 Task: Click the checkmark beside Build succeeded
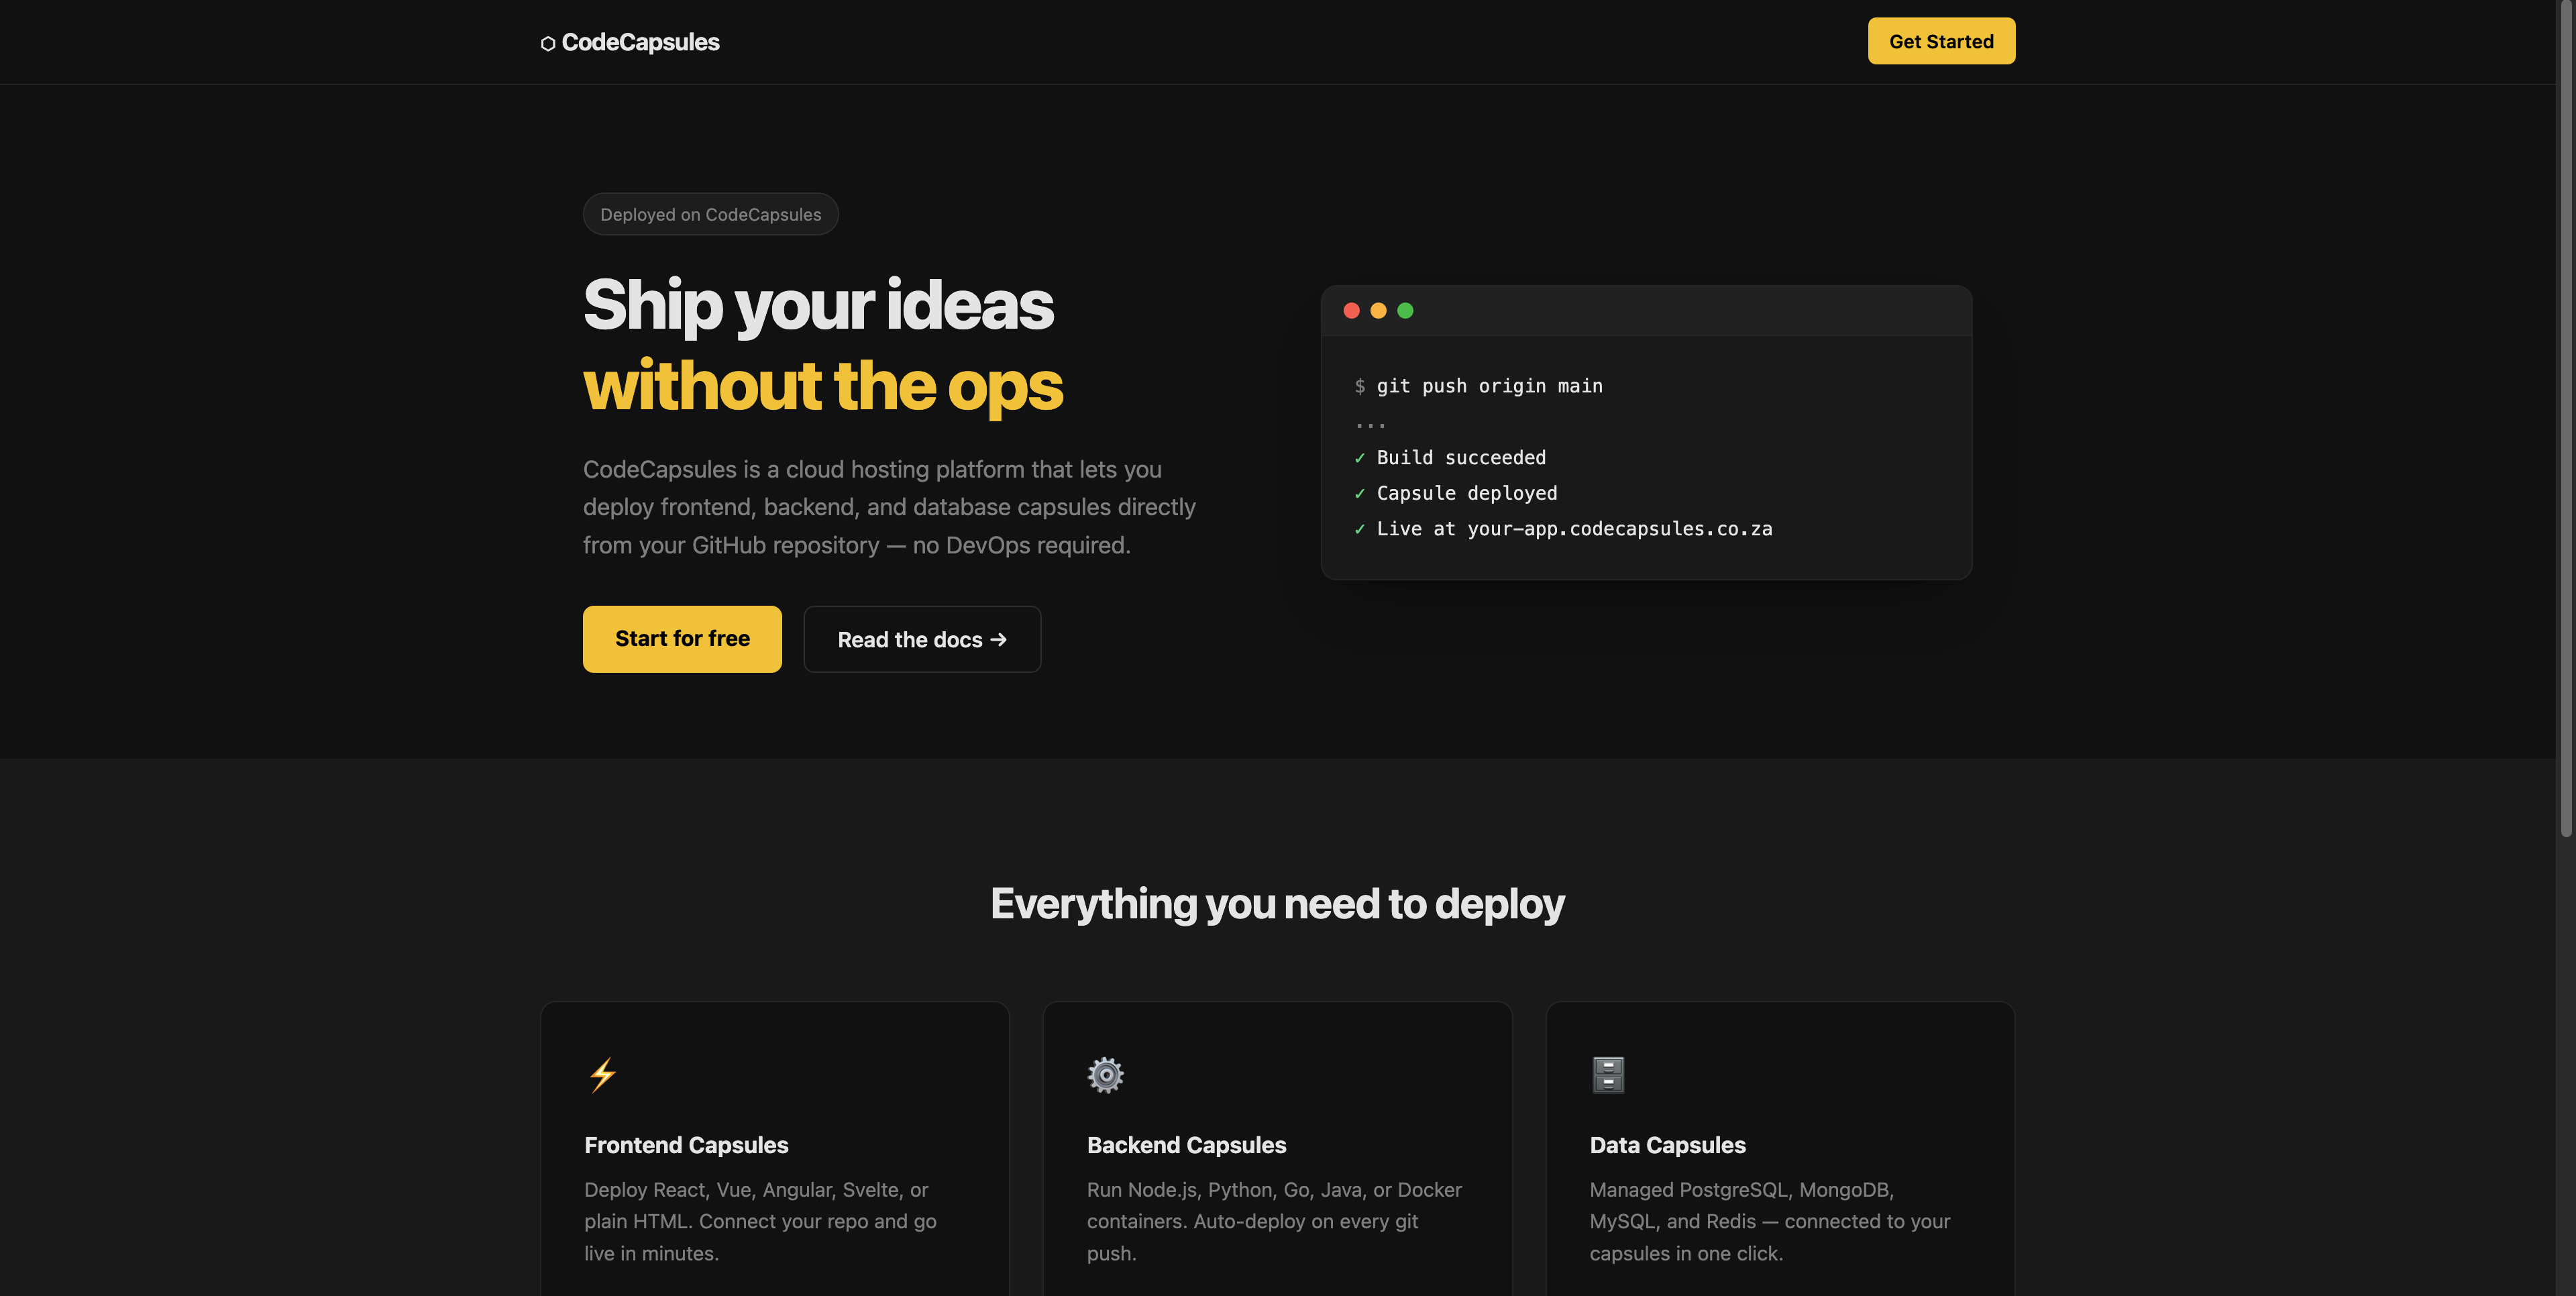[x=1359, y=457]
